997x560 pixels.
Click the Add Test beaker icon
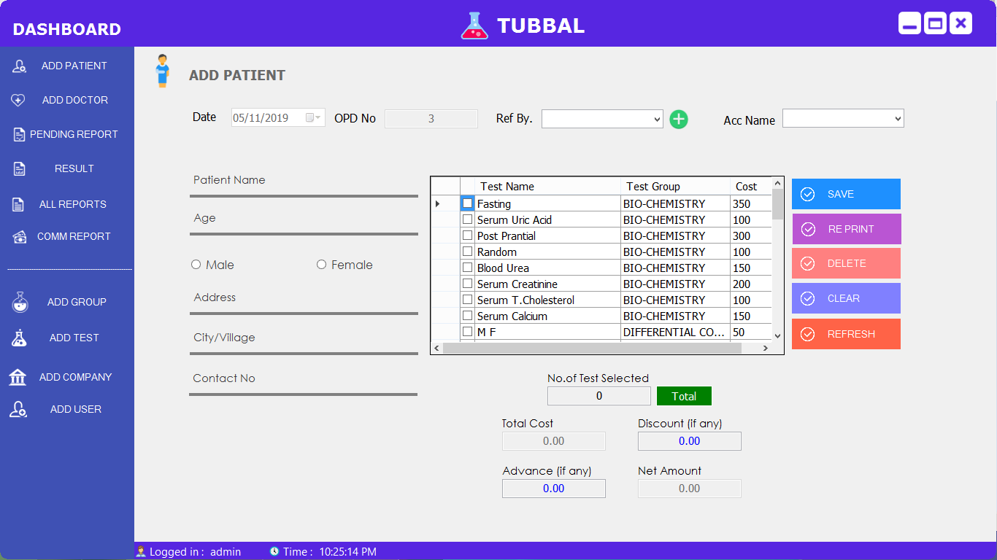coord(19,338)
